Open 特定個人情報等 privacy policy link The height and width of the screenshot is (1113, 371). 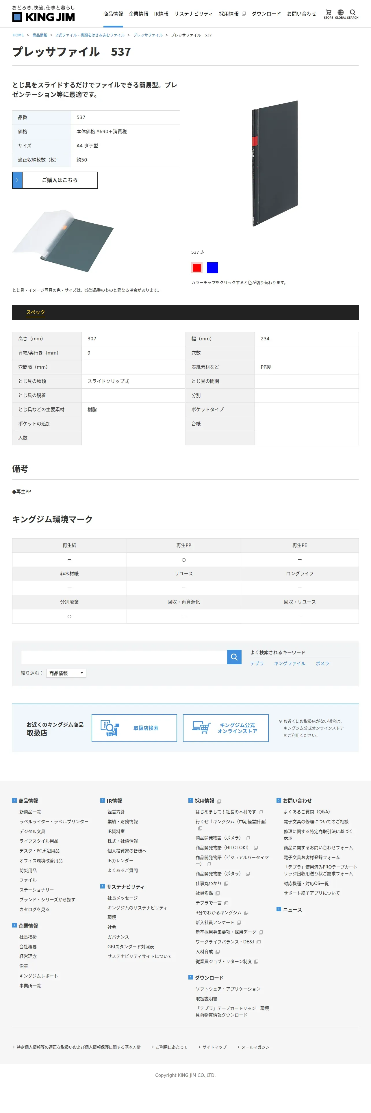[x=78, y=1047]
